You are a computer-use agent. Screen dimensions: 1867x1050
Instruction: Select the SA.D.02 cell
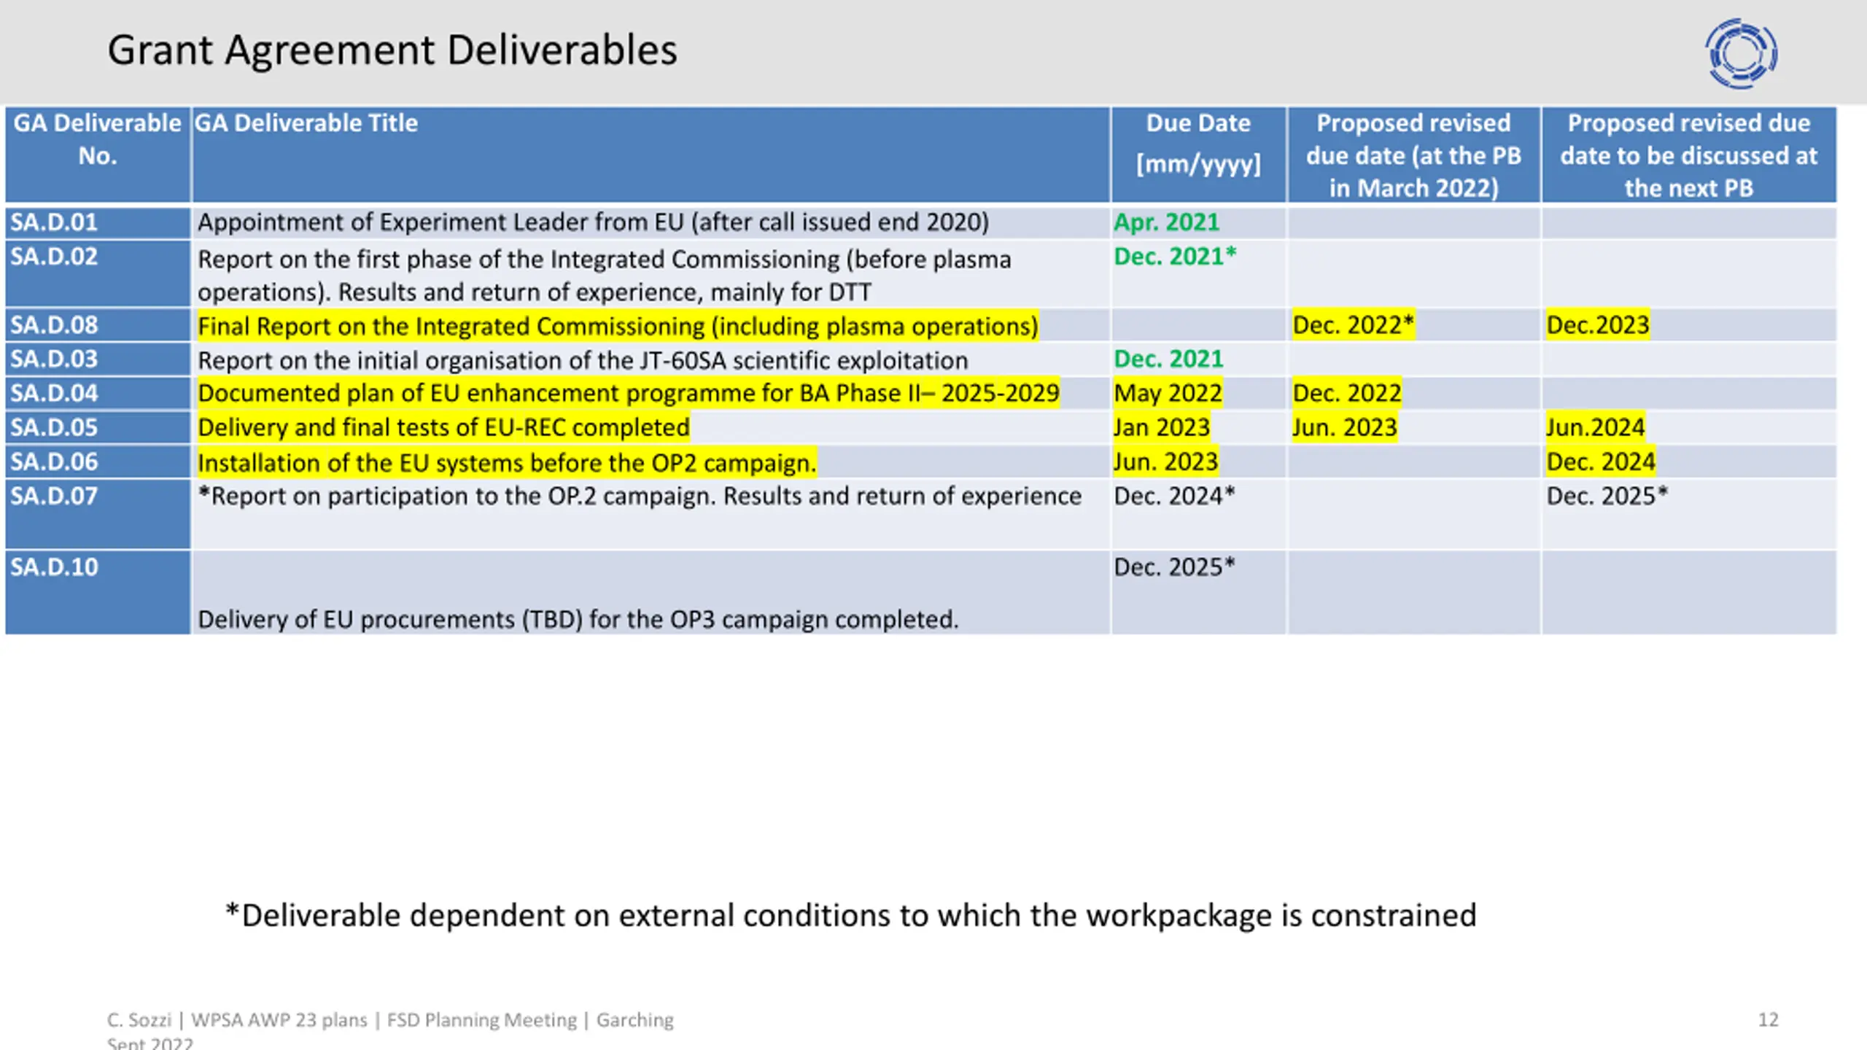(x=98, y=273)
